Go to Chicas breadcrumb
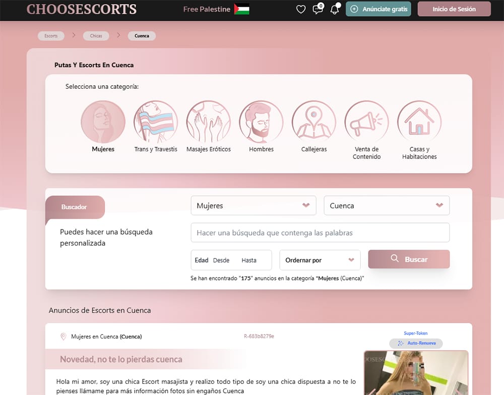This screenshot has height=395, width=504. [96, 36]
